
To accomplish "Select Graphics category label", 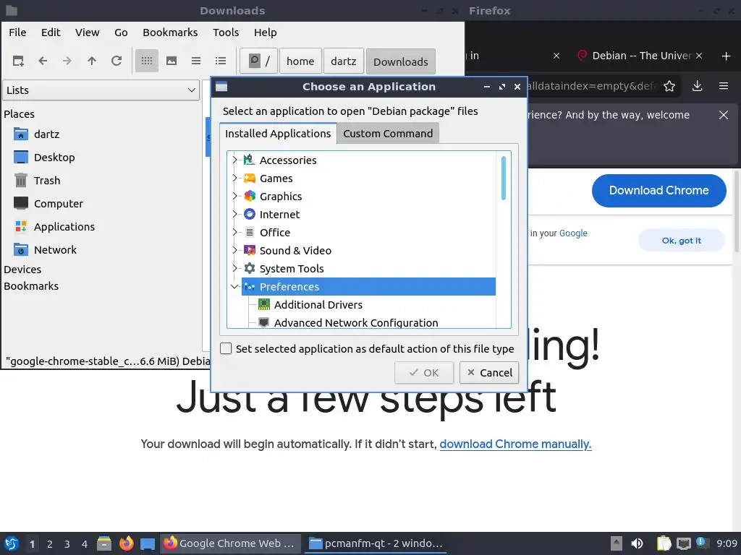I will point(281,197).
